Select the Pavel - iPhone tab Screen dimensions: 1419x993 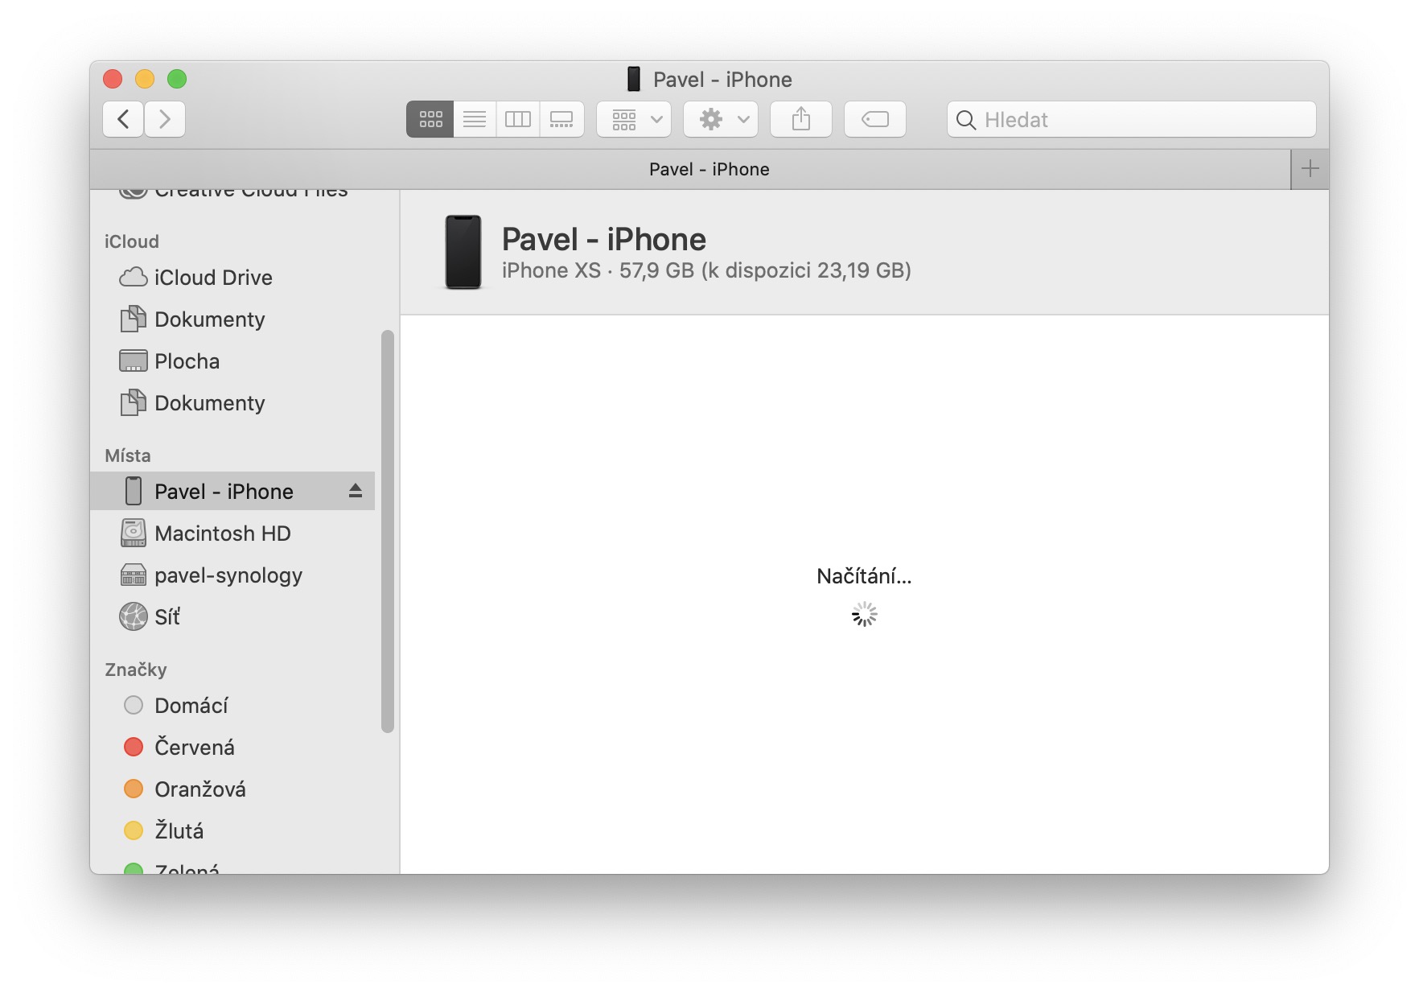[690, 169]
